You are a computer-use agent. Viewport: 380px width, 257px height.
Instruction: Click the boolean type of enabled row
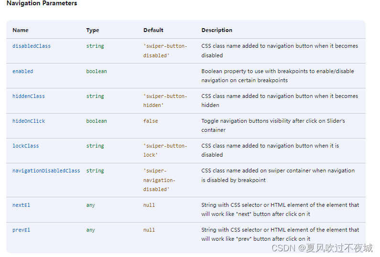[x=97, y=72]
